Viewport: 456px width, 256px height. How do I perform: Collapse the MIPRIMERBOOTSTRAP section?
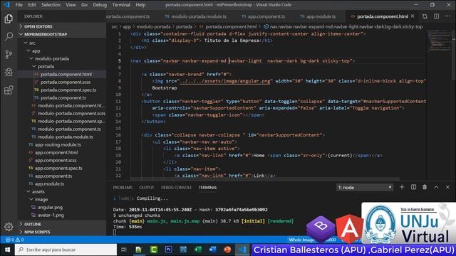click(x=62, y=34)
